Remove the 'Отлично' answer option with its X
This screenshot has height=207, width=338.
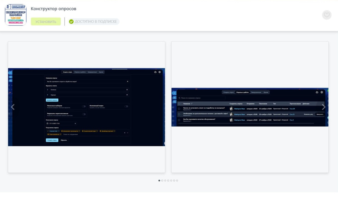pyautogui.click(x=127, y=90)
